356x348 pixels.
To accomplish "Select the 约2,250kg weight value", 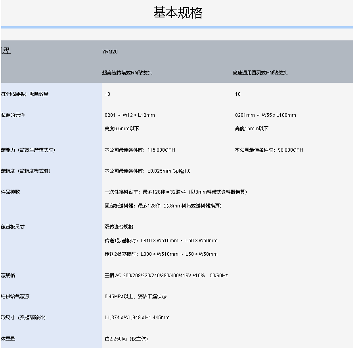I will 126,339.
